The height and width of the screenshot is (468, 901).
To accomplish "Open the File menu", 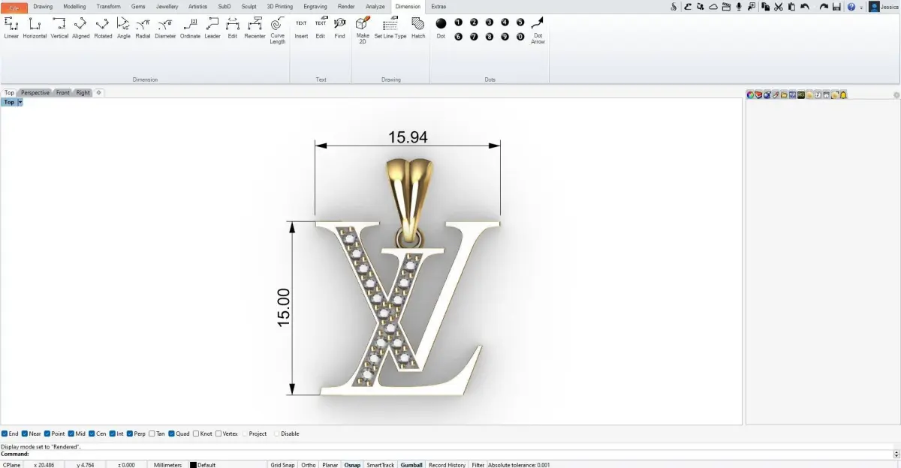I will click(x=14, y=7).
